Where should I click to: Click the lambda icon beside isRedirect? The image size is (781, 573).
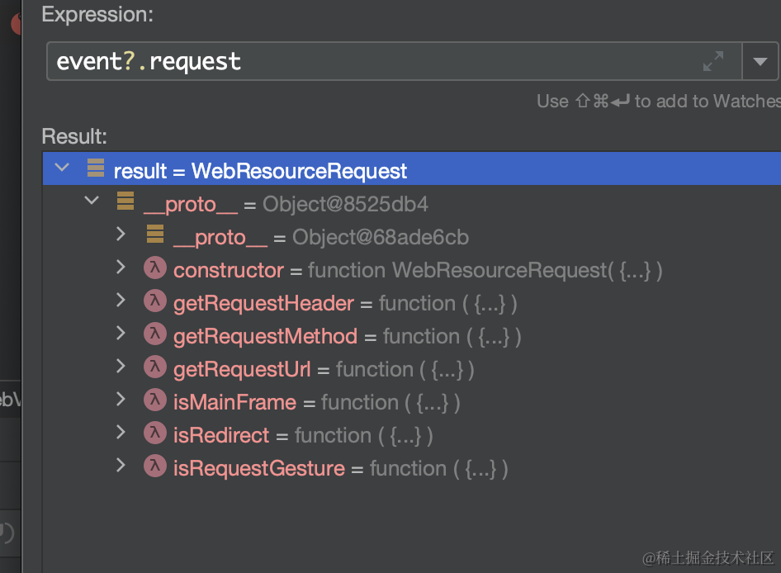tap(155, 435)
